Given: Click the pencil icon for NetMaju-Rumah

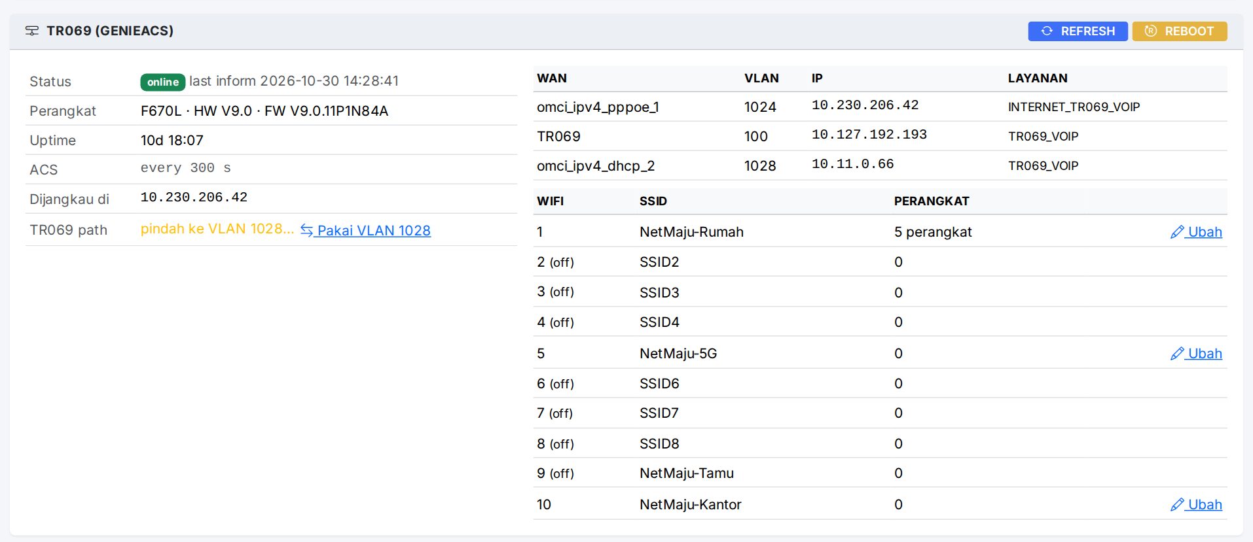Looking at the screenshot, I should [1177, 232].
